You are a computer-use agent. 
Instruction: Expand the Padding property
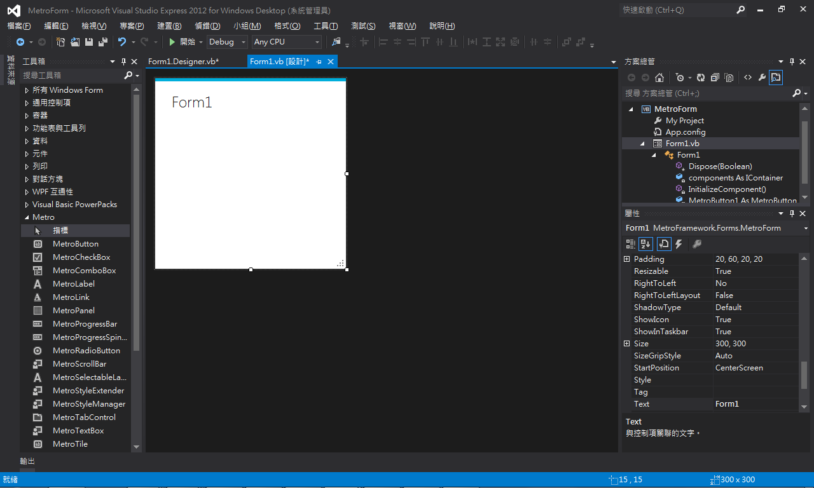coord(626,259)
